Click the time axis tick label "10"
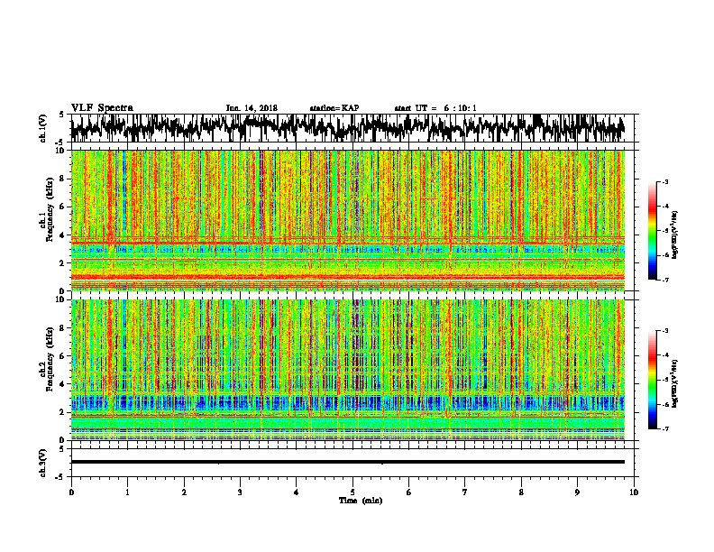 (x=634, y=492)
